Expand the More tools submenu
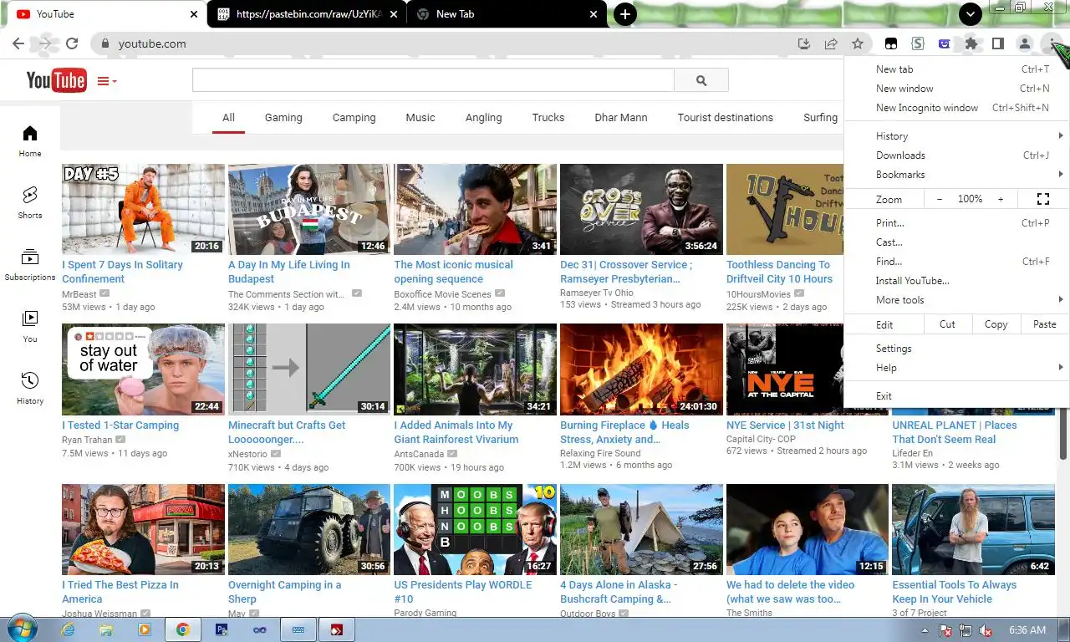The image size is (1070, 642). [x=956, y=299]
